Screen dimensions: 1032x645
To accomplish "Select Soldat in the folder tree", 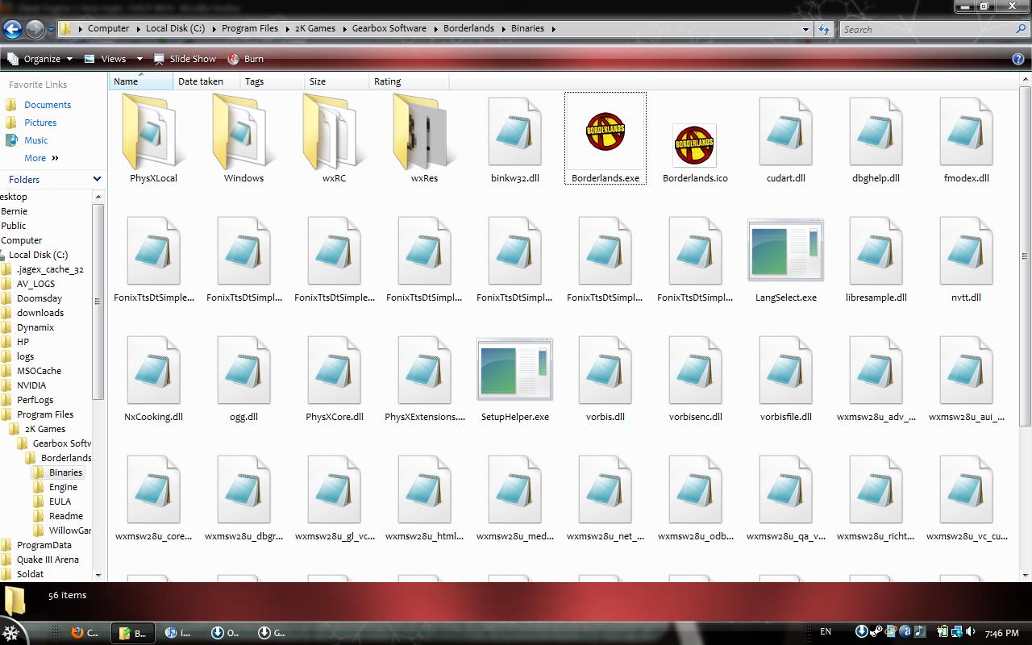I will point(31,574).
